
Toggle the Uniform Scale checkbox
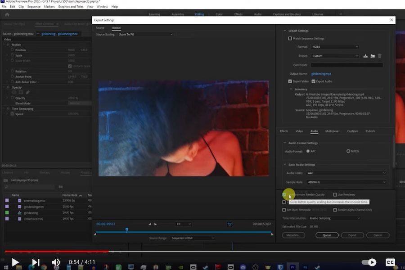click(70, 66)
